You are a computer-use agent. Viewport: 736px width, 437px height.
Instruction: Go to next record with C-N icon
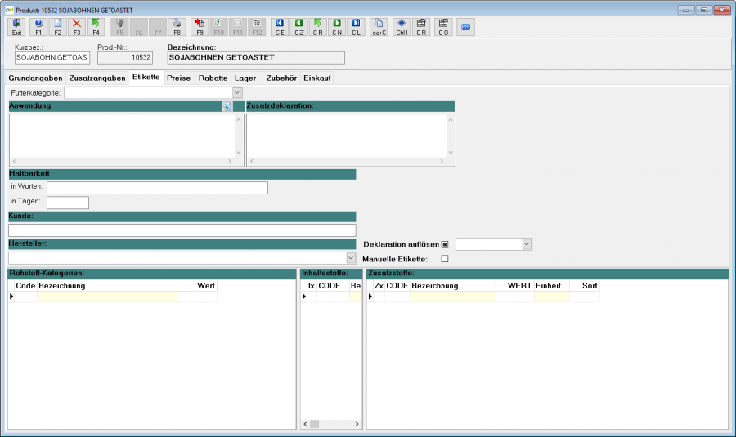tap(337, 27)
